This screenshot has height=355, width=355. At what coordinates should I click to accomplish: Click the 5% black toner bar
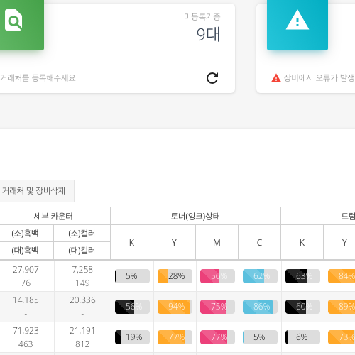132,276
